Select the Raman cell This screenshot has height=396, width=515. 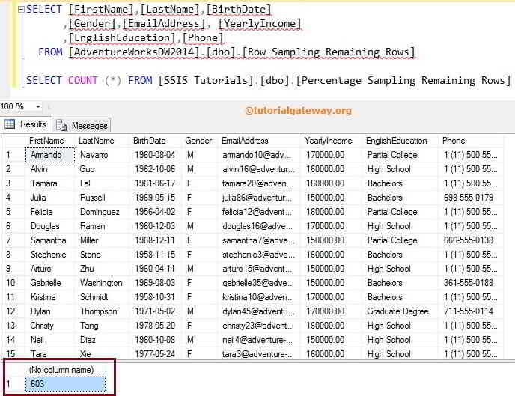[102, 226]
